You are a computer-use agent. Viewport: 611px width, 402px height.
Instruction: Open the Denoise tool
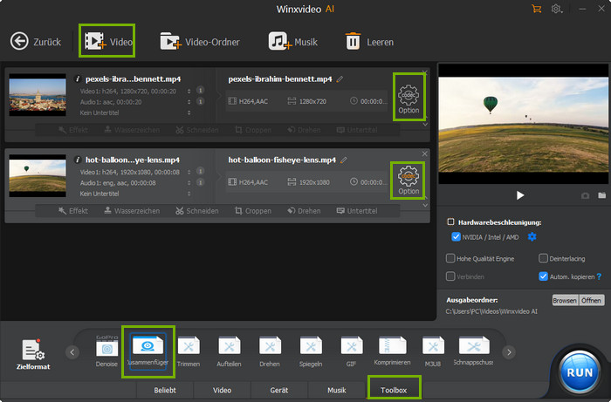coord(107,351)
